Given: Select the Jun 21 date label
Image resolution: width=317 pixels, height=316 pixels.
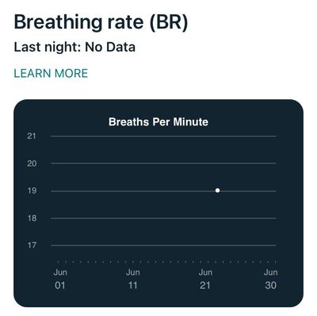Looking at the screenshot, I should (205, 279).
